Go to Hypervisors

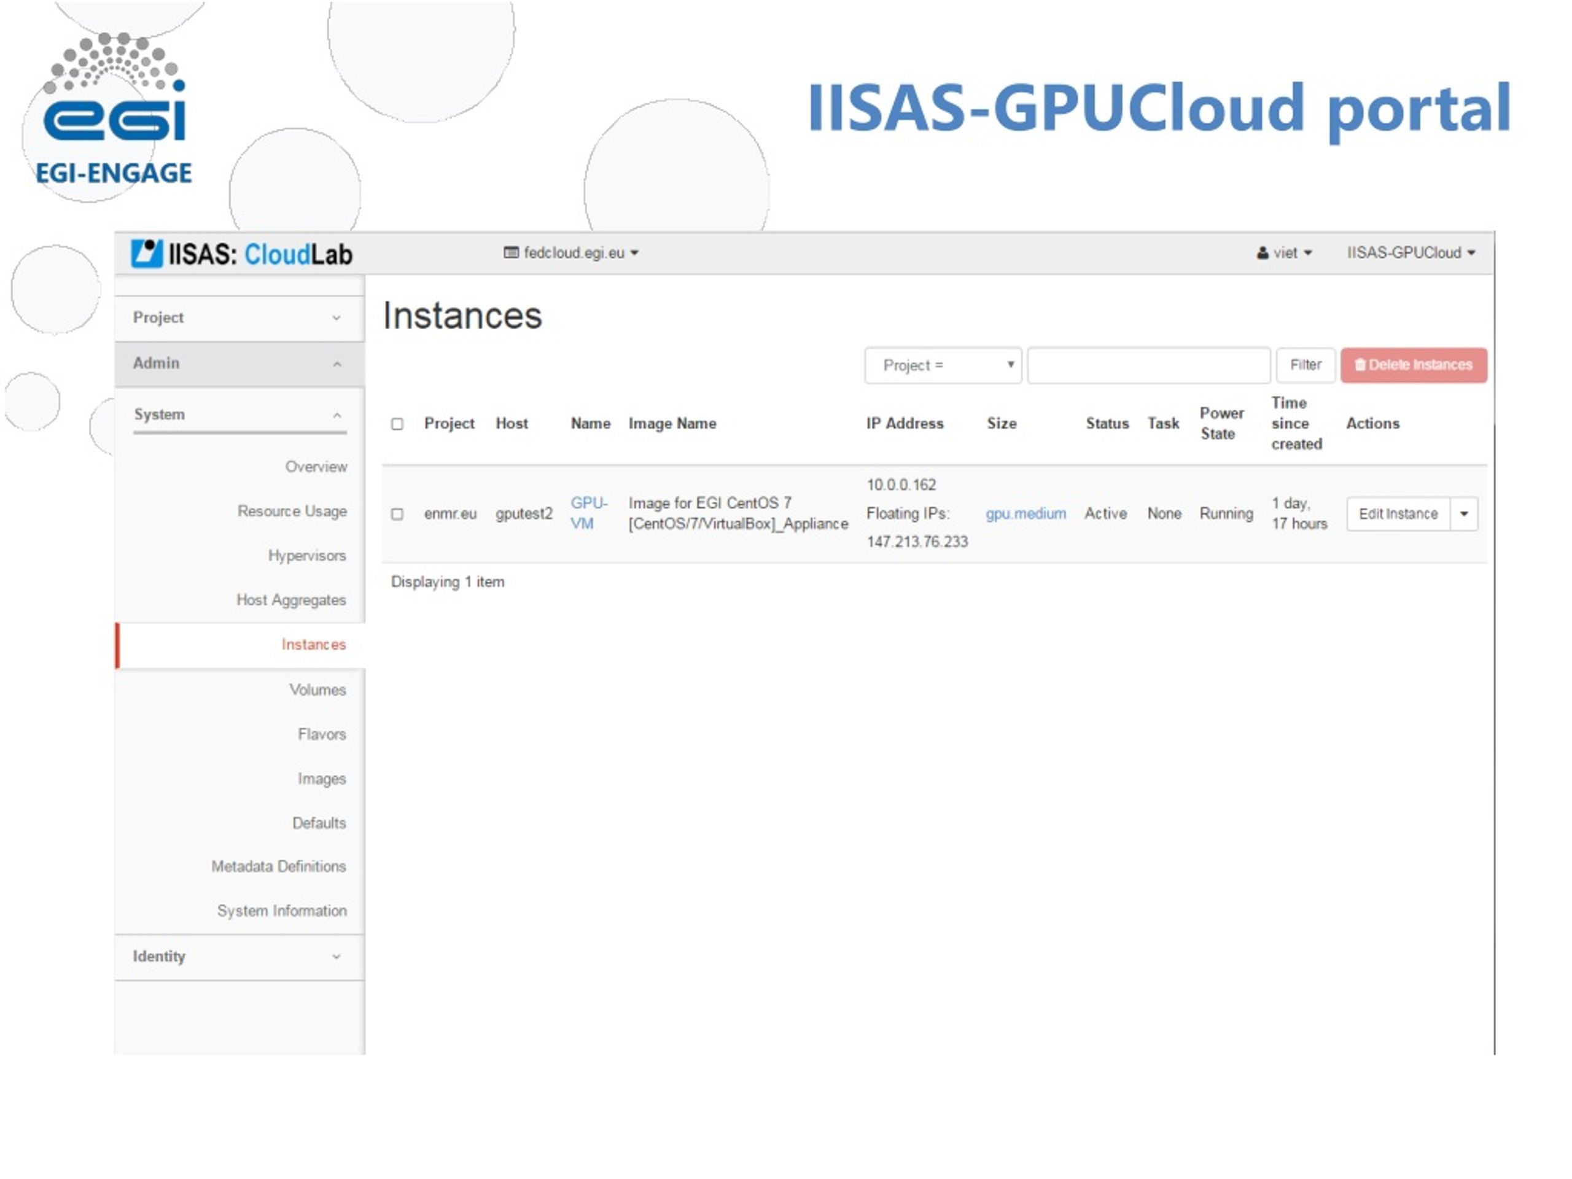point(307,556)
